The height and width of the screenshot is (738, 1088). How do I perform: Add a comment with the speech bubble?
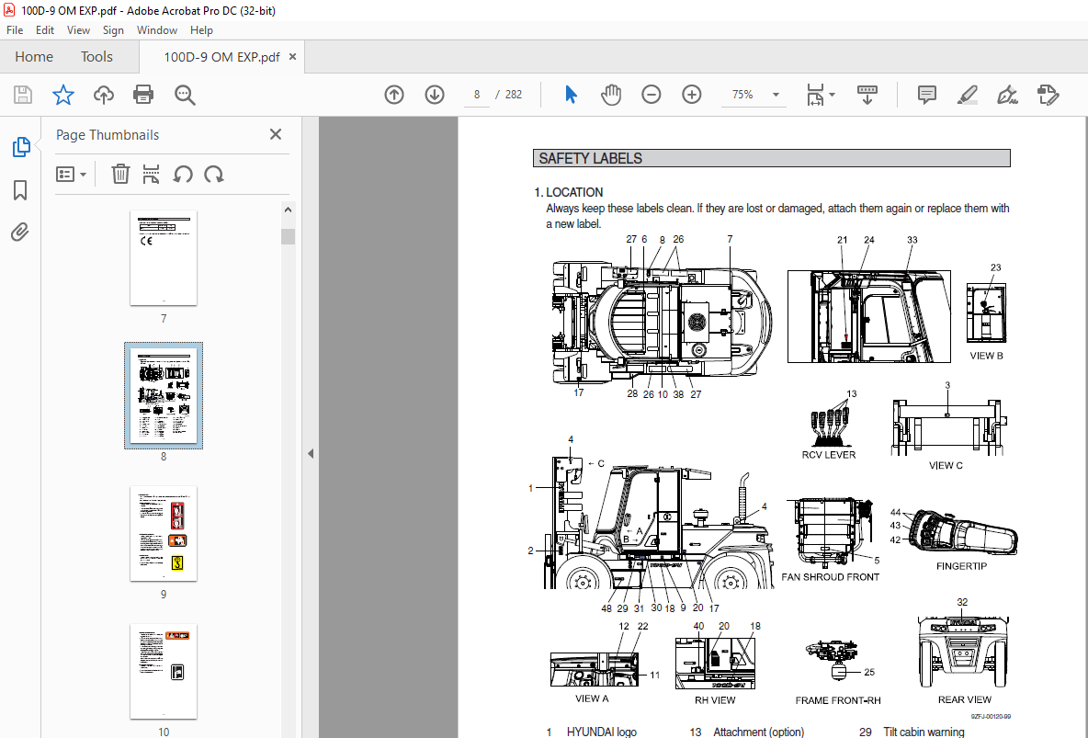[x=927, y=95]
